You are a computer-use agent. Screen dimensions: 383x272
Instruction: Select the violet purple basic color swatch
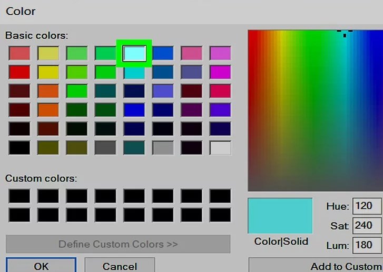click(x=220, y=110)
